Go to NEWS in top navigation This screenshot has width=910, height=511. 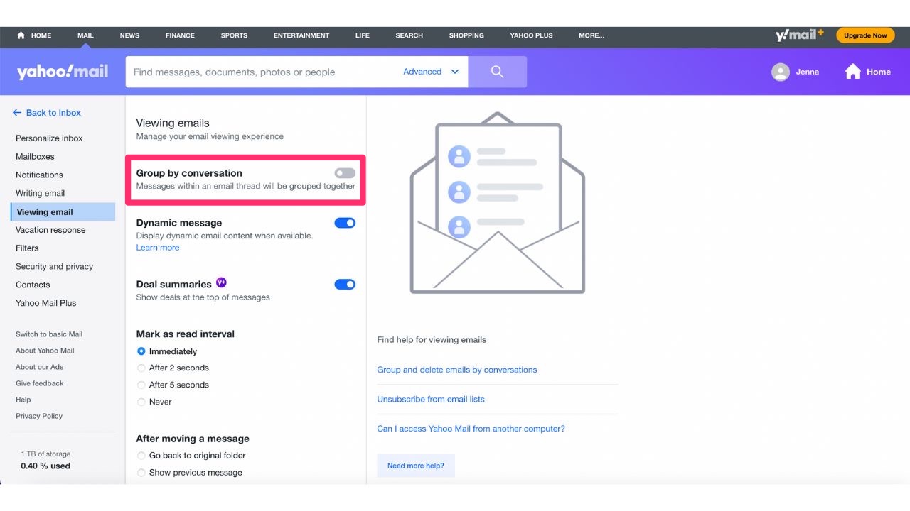click(x=129, y=35)
